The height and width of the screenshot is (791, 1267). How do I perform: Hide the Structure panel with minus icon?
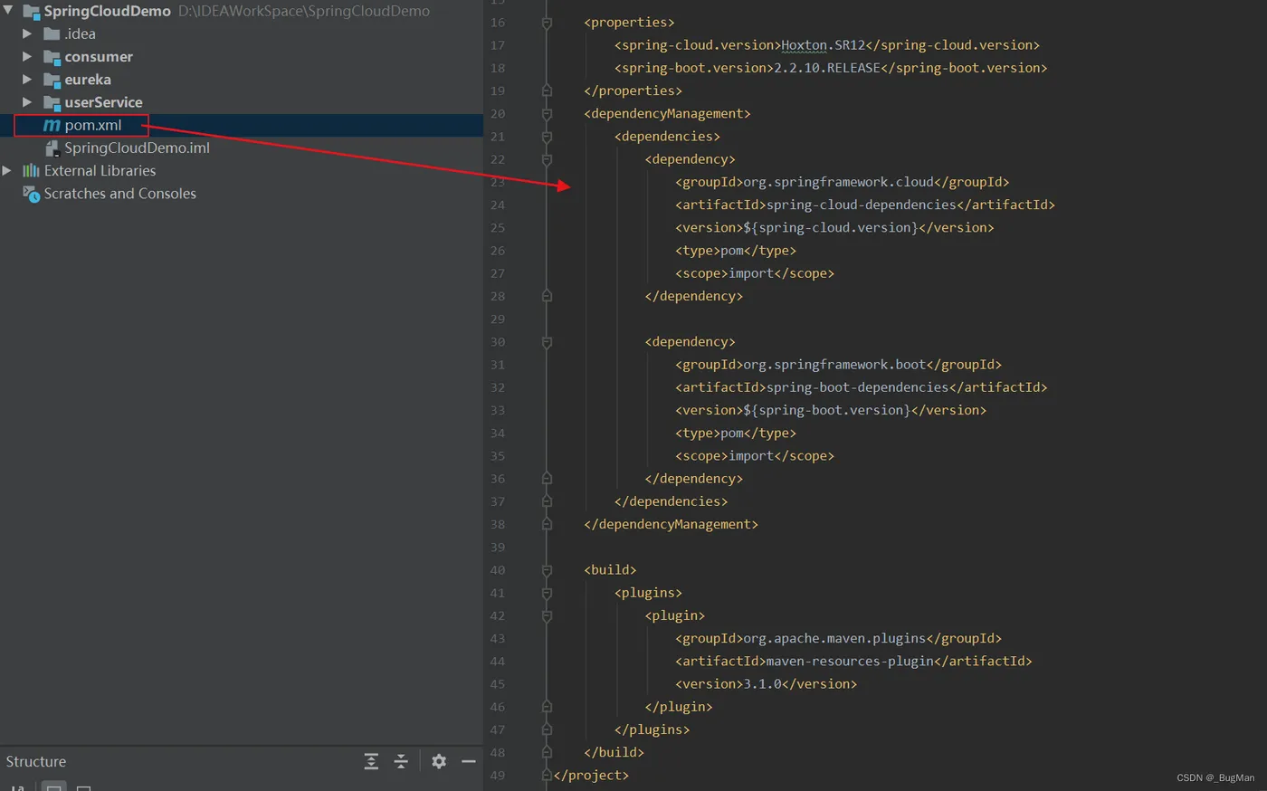(x=468, y=761)
